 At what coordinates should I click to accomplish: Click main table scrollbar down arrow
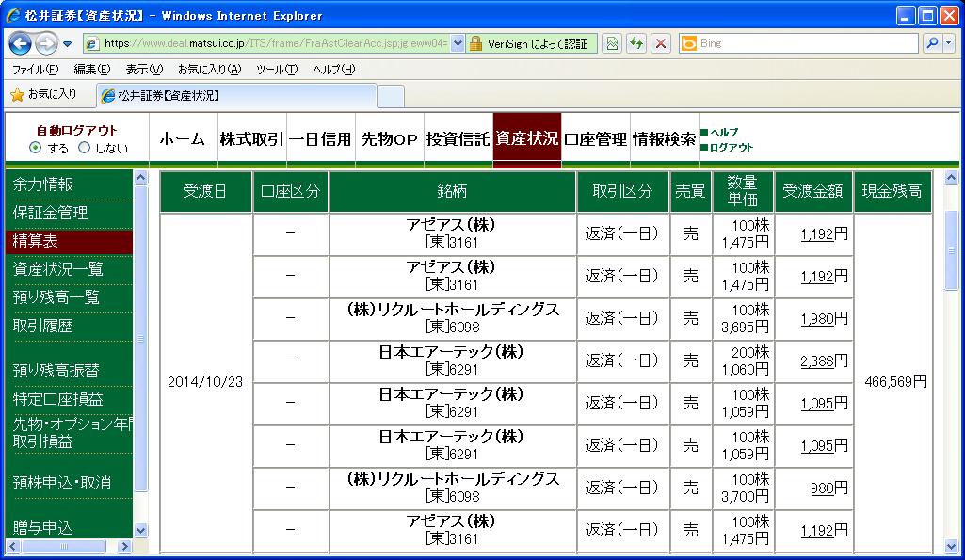coord(952,546)
